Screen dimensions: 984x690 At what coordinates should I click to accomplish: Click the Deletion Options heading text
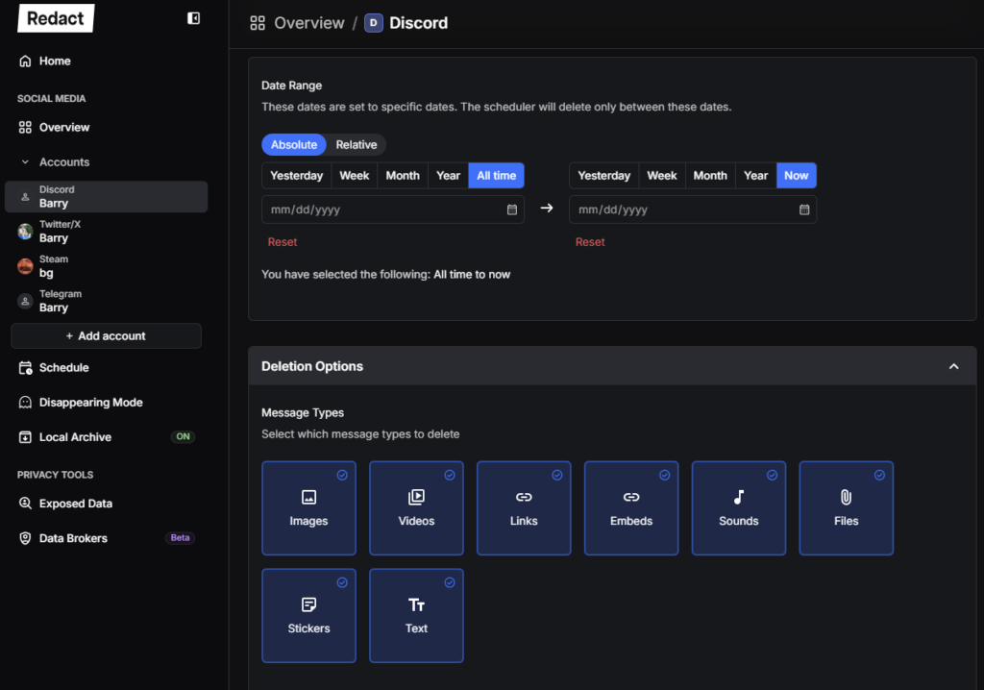tap(312, 367)
